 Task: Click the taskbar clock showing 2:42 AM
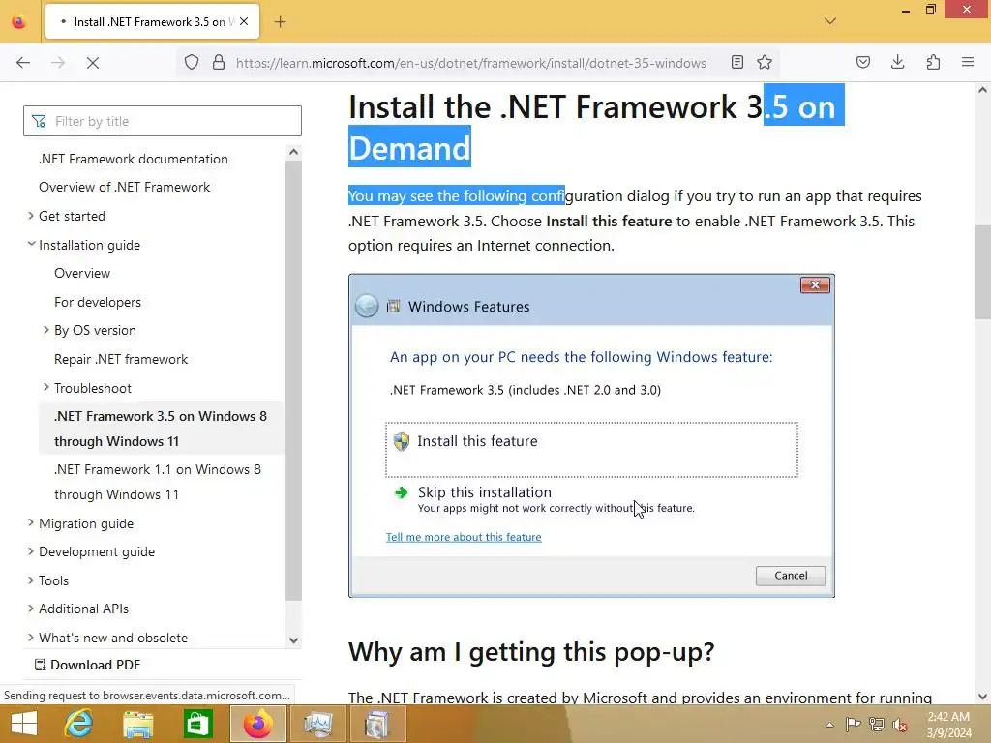948,725
